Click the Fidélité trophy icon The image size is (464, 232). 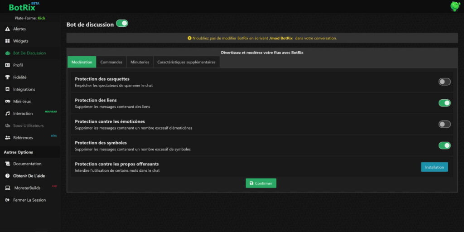pyautogui.click(x=8, y=77)
